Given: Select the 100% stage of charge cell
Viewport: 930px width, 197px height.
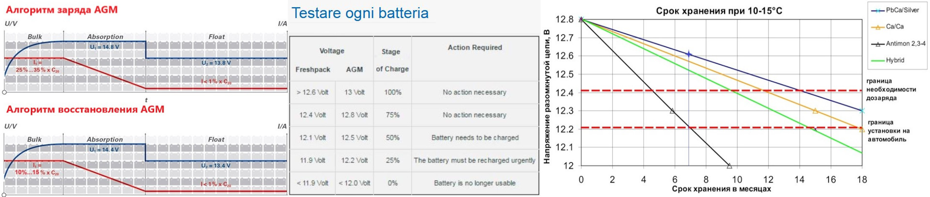Looking at the screenshot, I should (392, 92).
